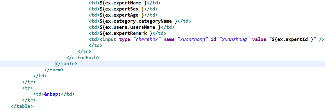Screen dimensions: 325x110
Task: Click the opening <tr> tag above &nbsp; line
Action: [27, 88]
